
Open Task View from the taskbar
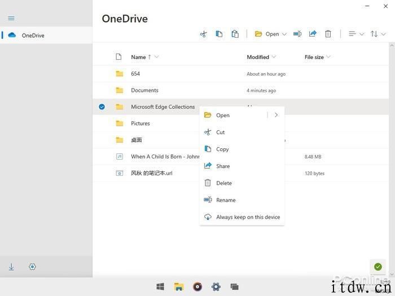click(235, 286)
